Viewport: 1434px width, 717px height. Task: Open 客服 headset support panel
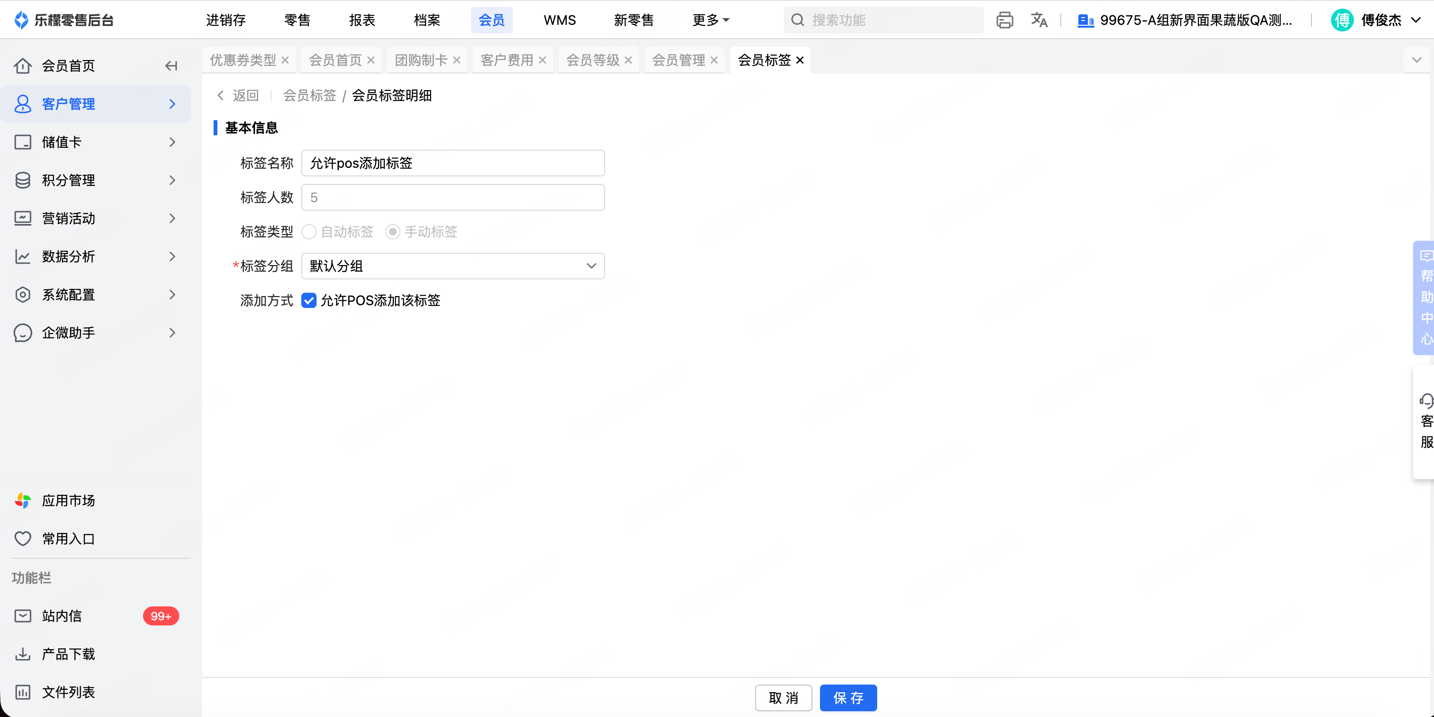1425,421
